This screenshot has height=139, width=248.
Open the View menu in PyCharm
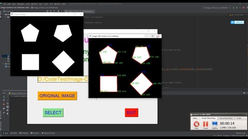tap(14, 4)
